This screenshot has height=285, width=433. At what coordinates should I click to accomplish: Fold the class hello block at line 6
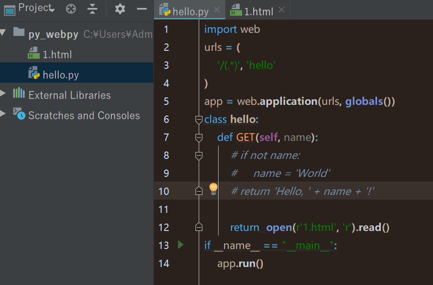coord(199,120)
